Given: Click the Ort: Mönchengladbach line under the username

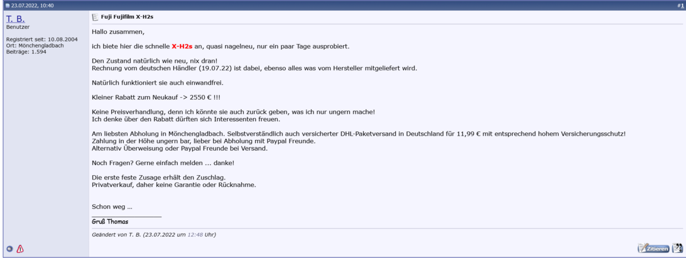Looking at the screenshot, I should pos(36,45).
